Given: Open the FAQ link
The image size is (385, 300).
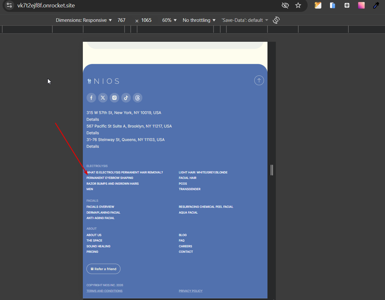Looking at the screenshot, I should (182, 241).
